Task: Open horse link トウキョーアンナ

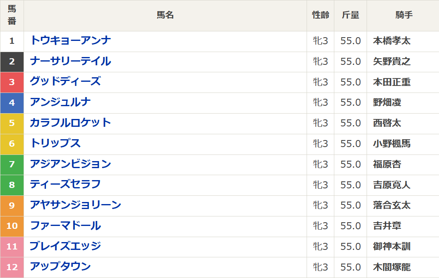Action: click(x=70, y=40)
